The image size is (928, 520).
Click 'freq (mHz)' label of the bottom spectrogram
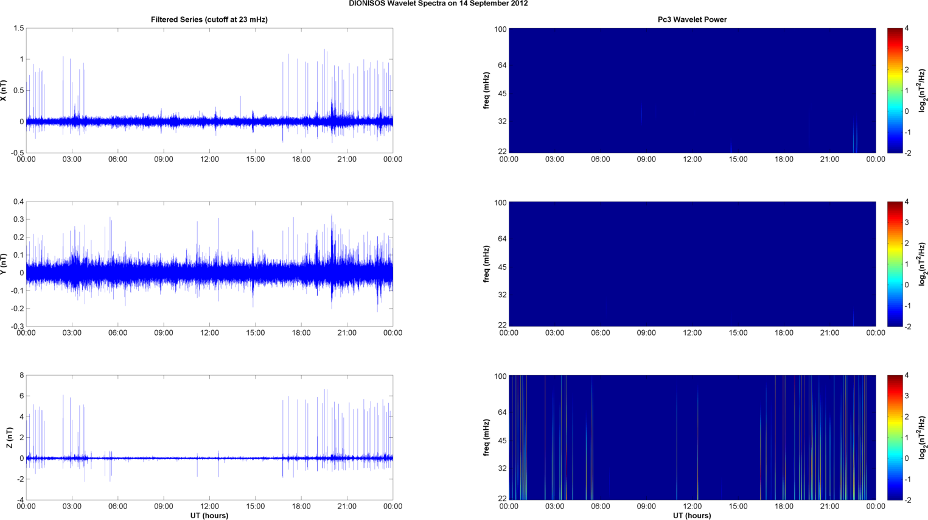pyautogui.click(x=487, y=438)
